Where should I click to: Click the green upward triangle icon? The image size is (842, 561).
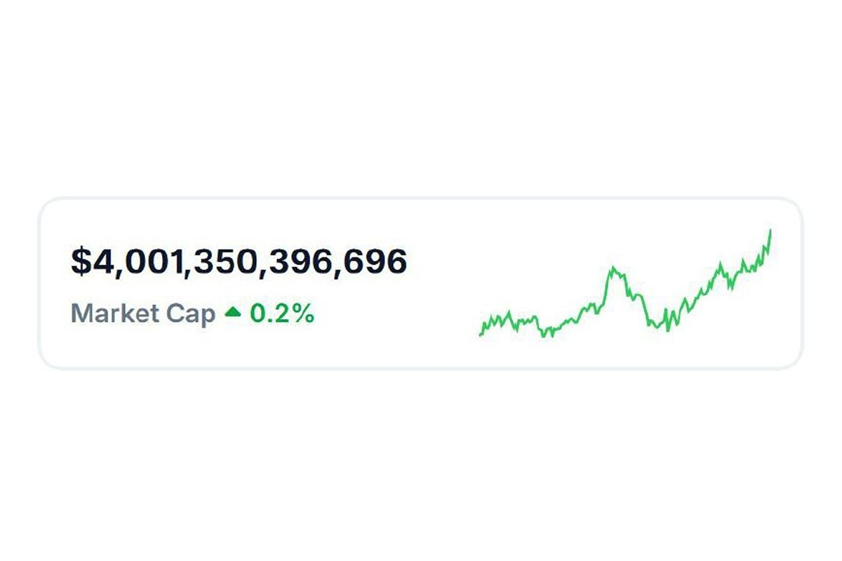click(232, 313)
